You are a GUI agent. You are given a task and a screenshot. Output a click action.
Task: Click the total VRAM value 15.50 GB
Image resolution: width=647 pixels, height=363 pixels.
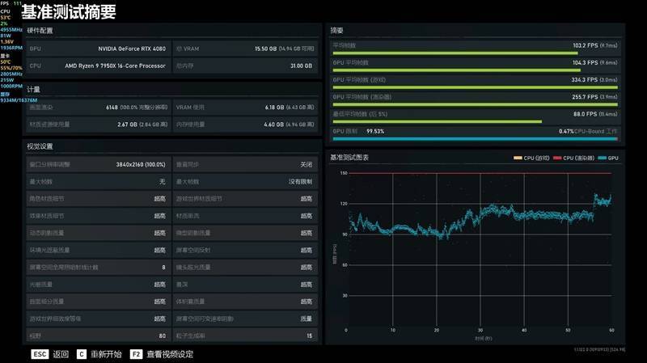pyautogui.click(x=265, y=49)
